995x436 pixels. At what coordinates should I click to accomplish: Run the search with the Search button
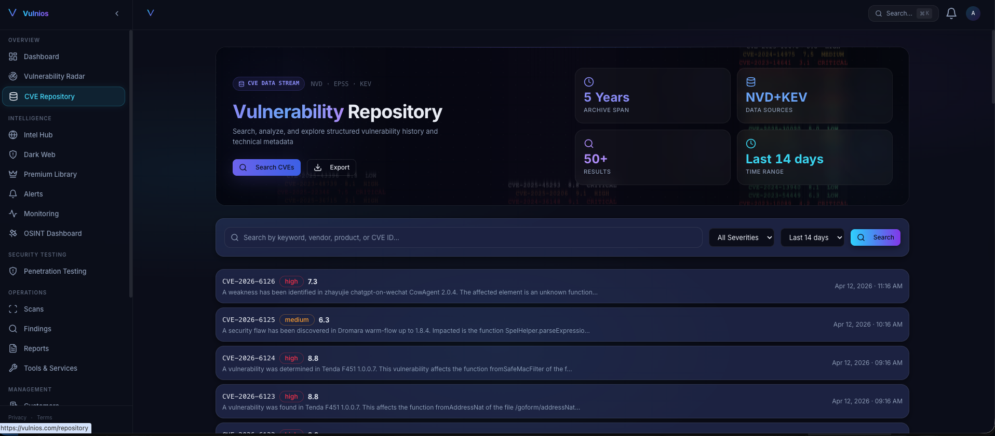tap(876, 237)
